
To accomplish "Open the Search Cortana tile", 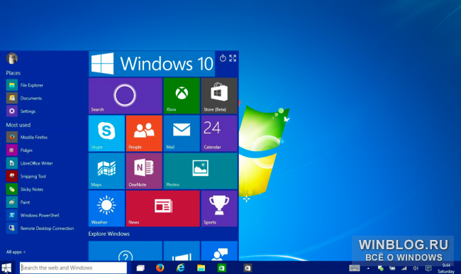I will 126,96.
